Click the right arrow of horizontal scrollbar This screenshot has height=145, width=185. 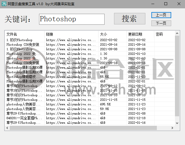click(x=172, y=128)
